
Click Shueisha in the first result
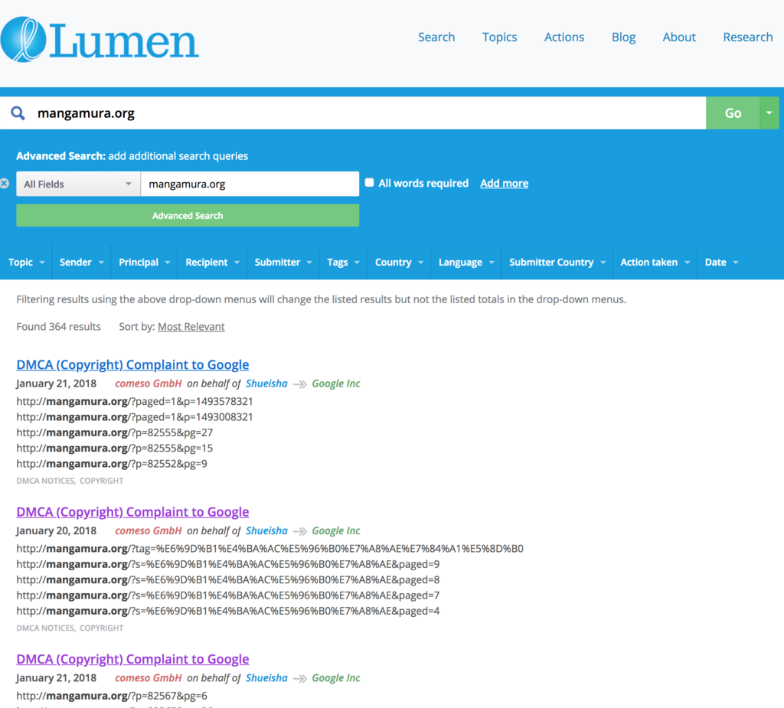pos(266,383)
